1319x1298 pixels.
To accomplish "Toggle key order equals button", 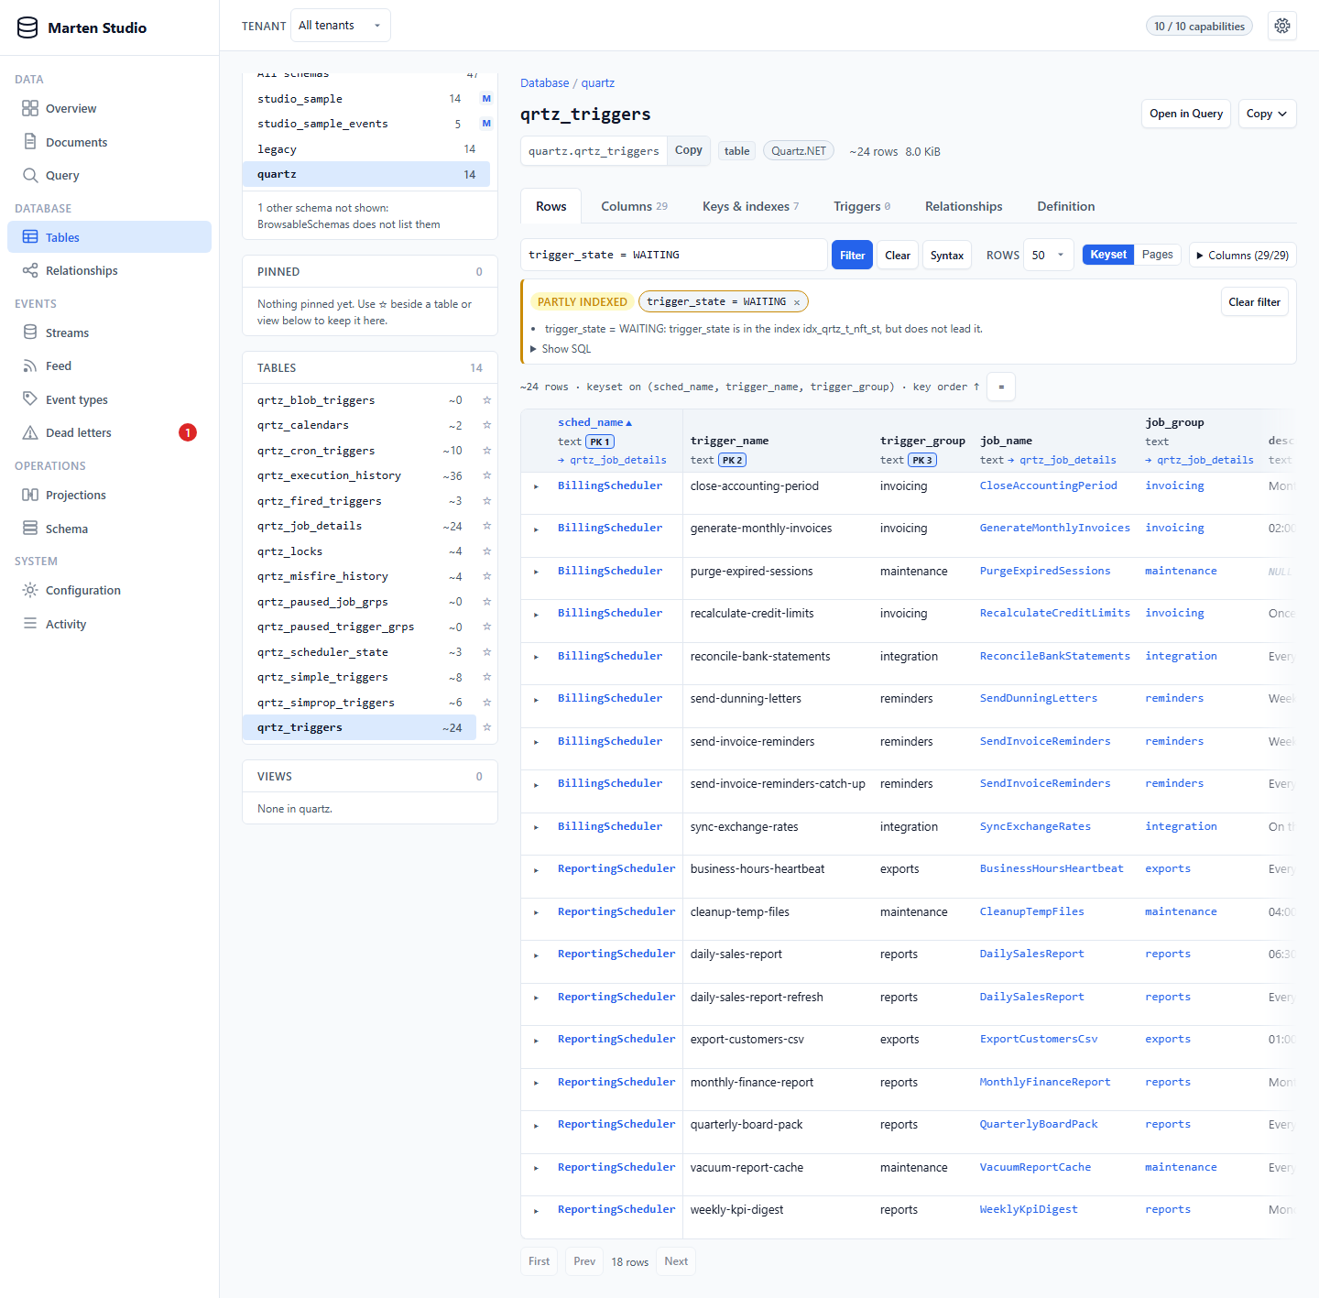I will click(x=1001, y=387).
